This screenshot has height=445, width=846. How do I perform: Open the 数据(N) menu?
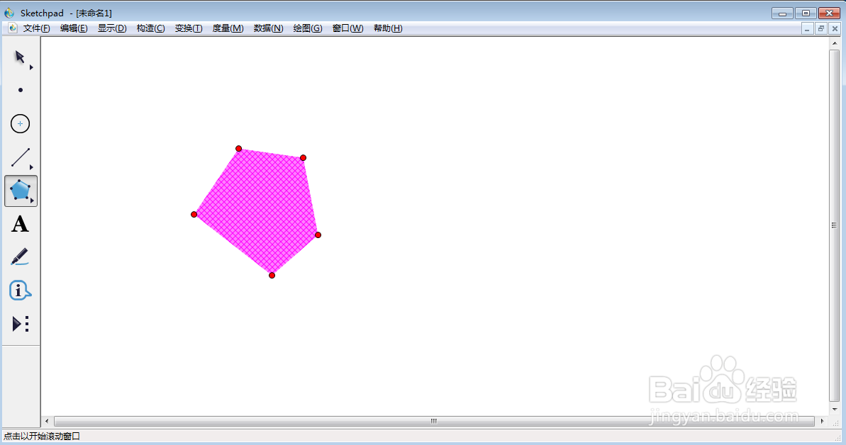[268, 28]
